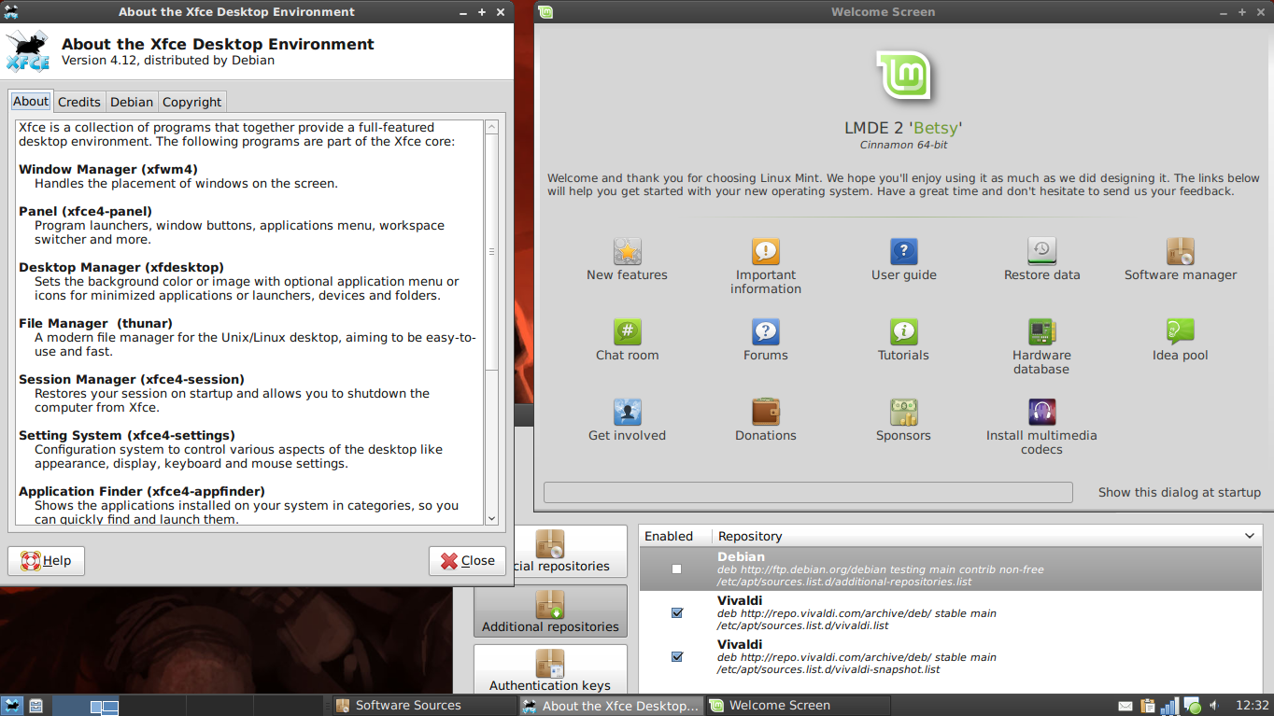Click the Install multimedia codecs icon
Screen dimensions: 1274x716
coord(1041,412)
